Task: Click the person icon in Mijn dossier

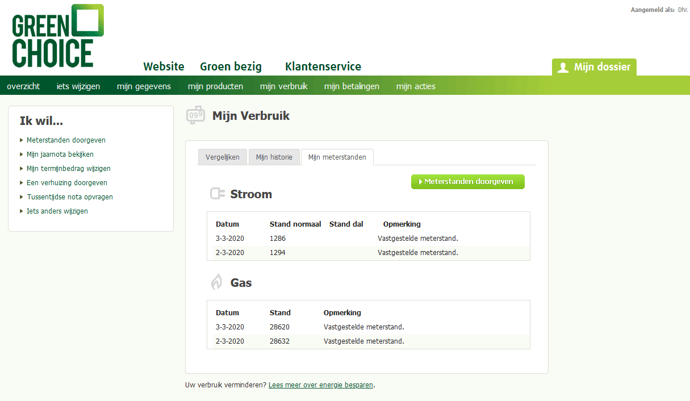Action: (x=563, y=67)
